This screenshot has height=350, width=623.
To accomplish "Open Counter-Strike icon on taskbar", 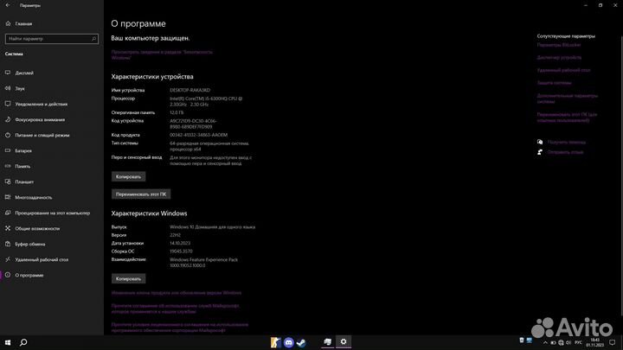I will [275, 342].
